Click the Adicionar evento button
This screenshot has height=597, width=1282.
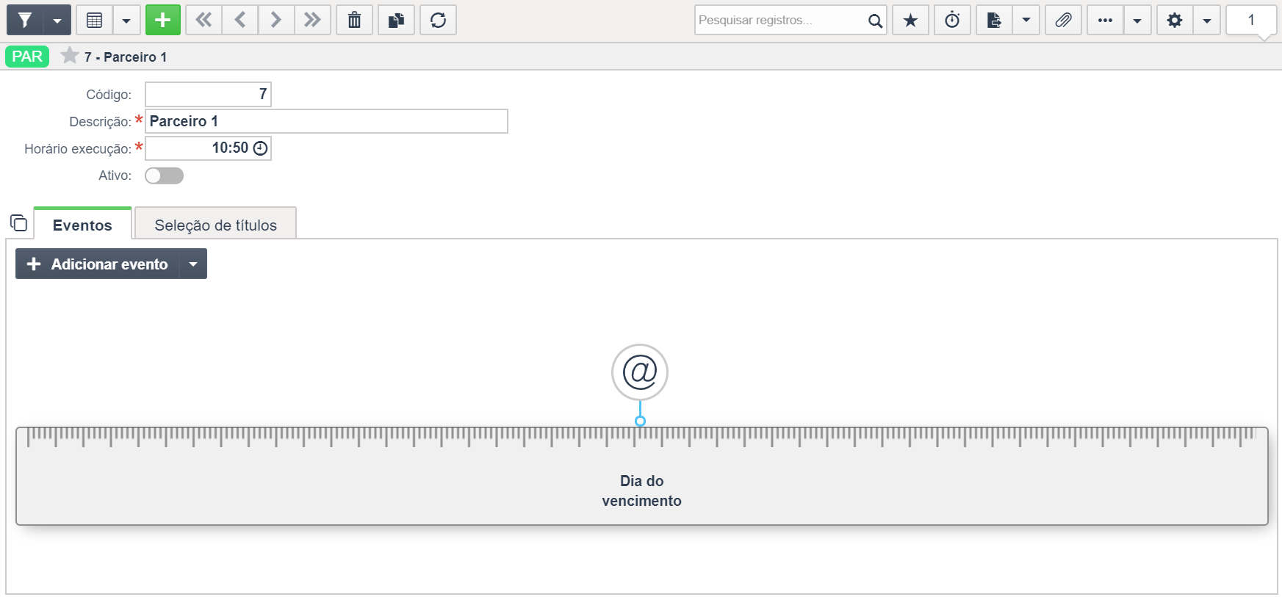tap(98, 264)
